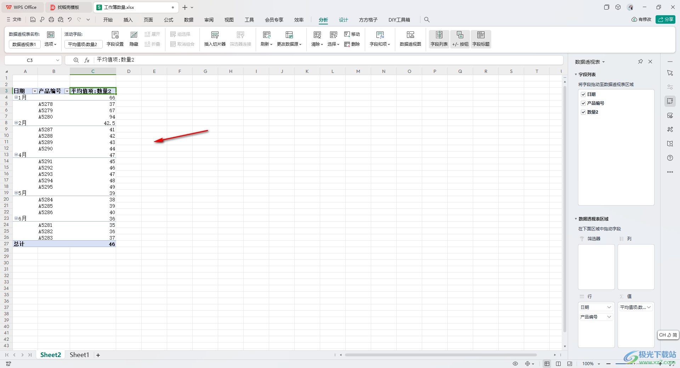This screenshot has height=368, width=680.
Task: Switch to normal view in status bar
Action: point(547,364)
